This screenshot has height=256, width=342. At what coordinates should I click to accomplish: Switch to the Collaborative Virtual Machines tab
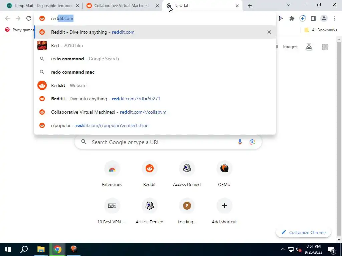122,6
